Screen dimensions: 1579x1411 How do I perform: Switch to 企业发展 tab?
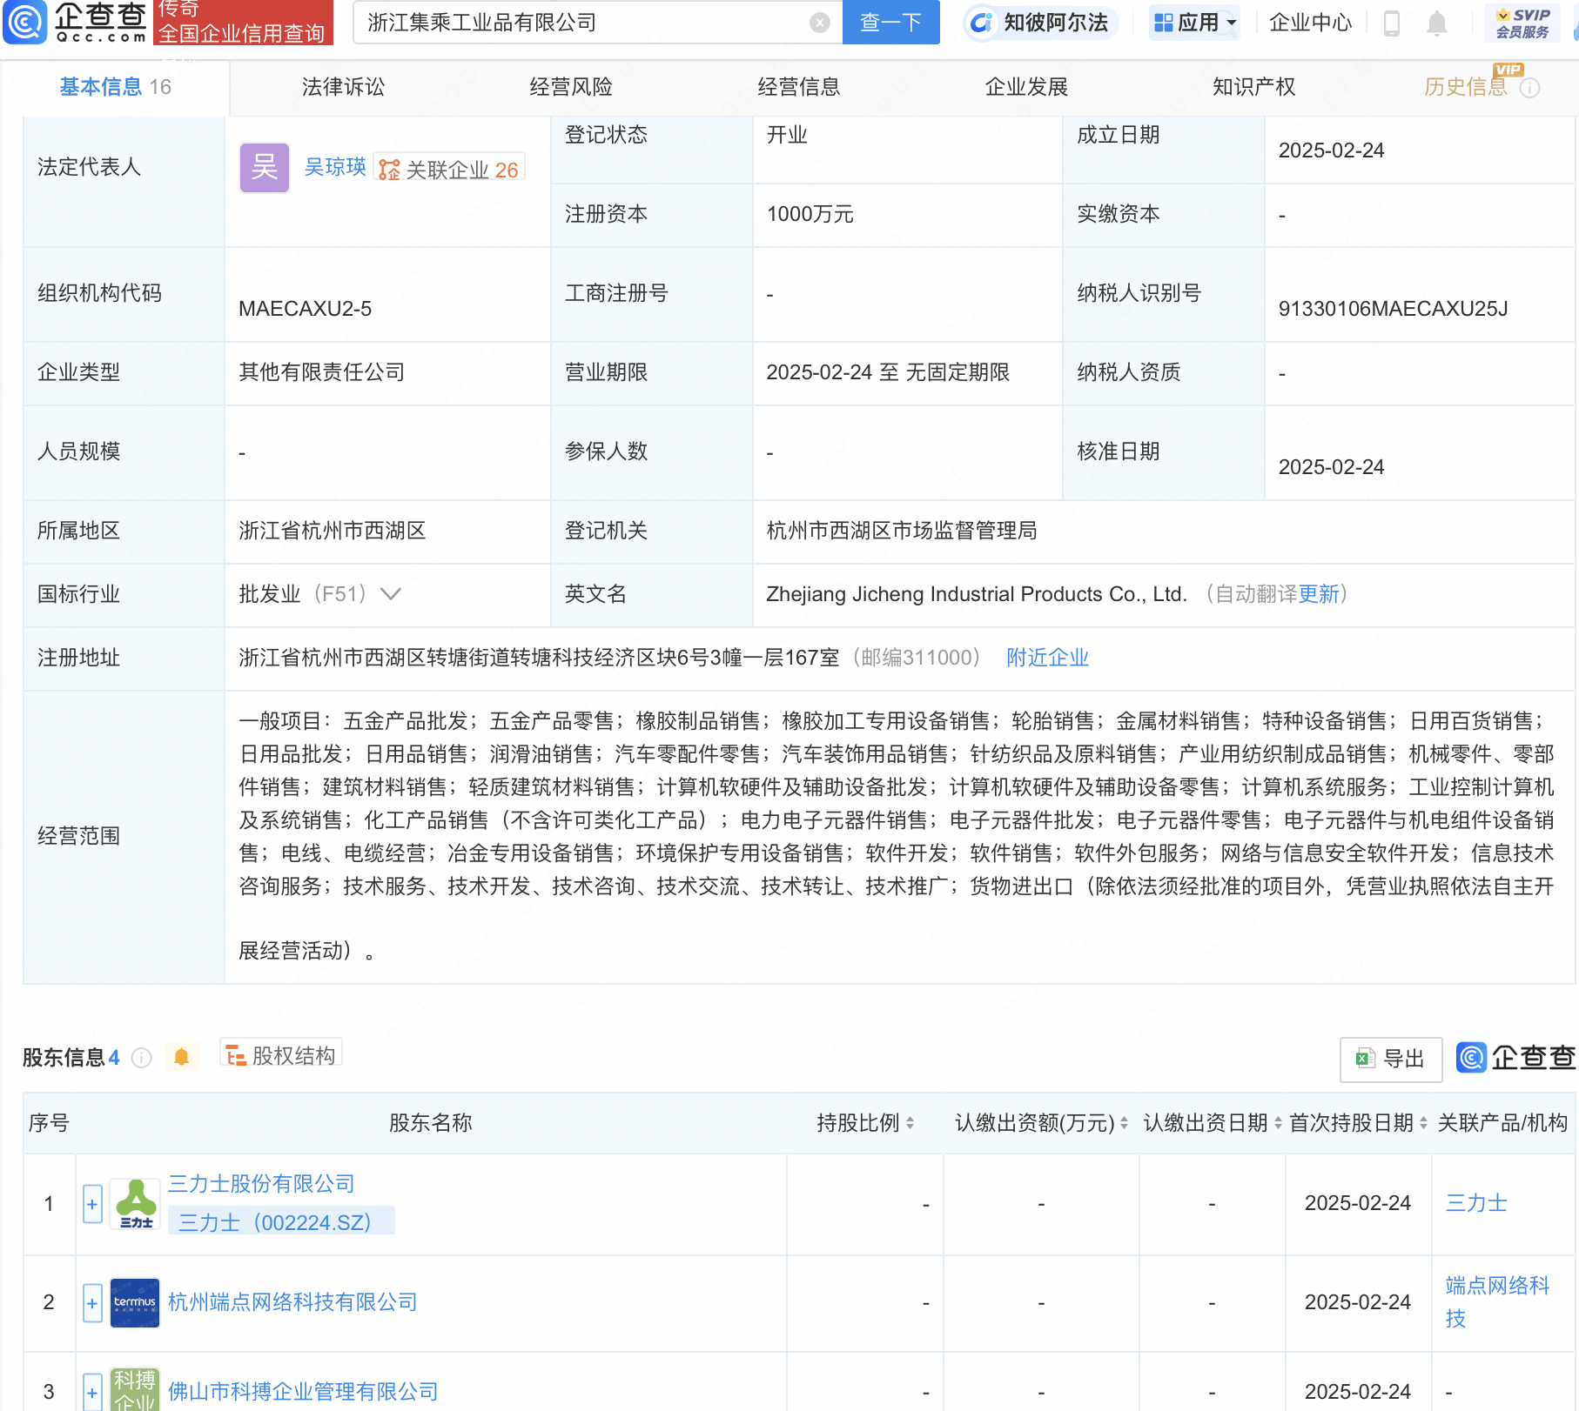1026,87
